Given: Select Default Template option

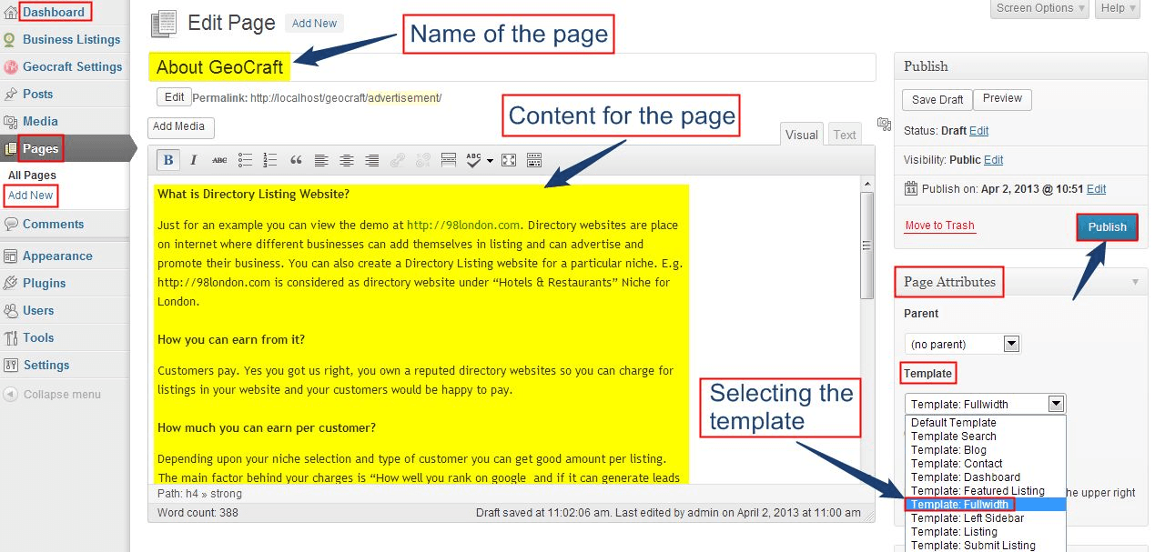Looking at the screenshot, I should tap(985, 423).
